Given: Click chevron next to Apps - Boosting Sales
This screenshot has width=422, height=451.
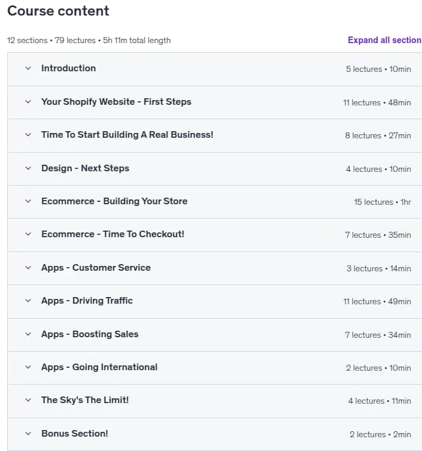Looking at the screenshot, I should click(28, 334).
